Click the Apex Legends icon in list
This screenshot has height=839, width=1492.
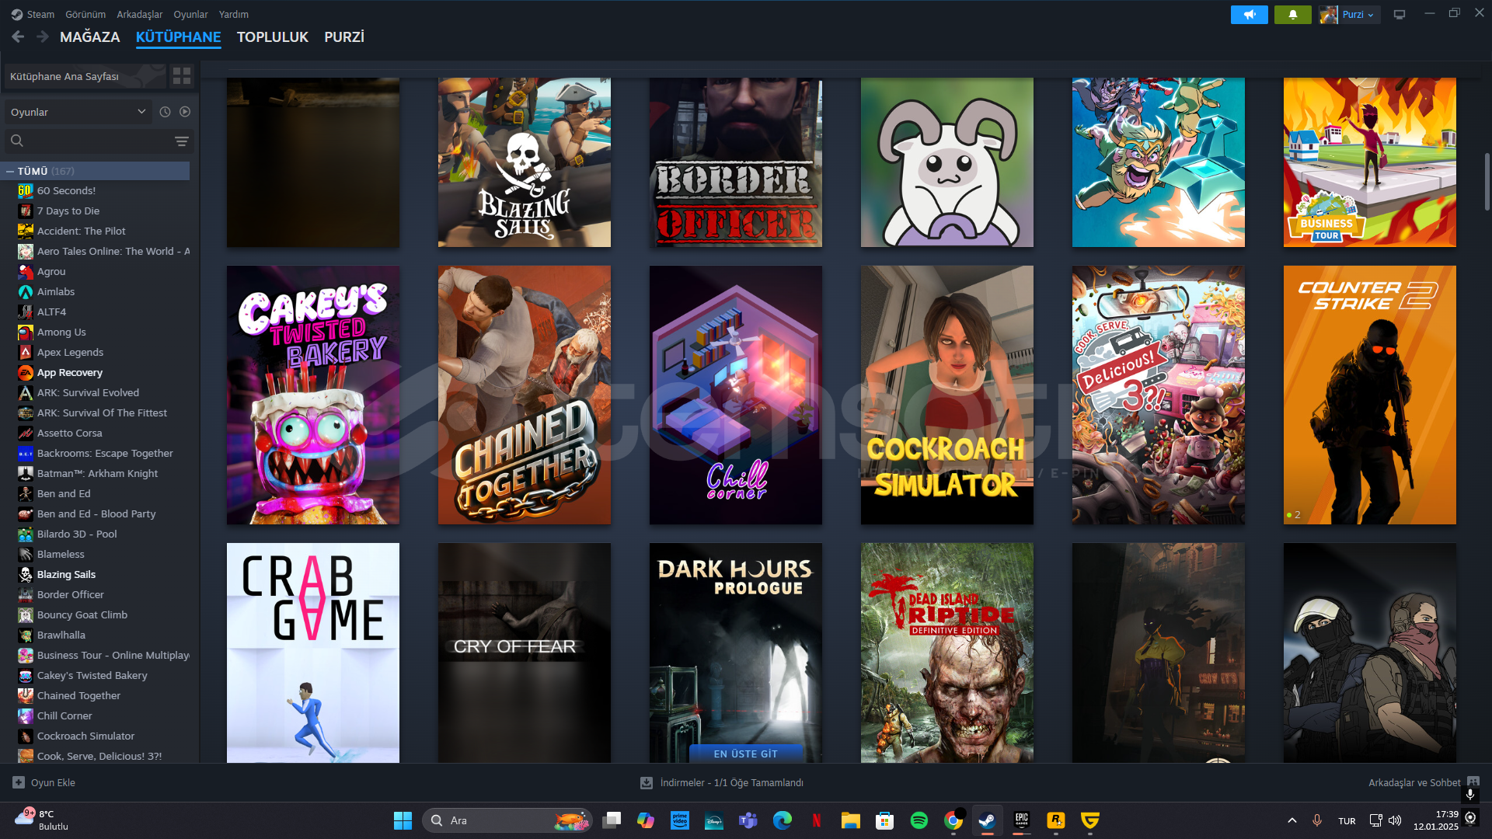coord(25,352)
